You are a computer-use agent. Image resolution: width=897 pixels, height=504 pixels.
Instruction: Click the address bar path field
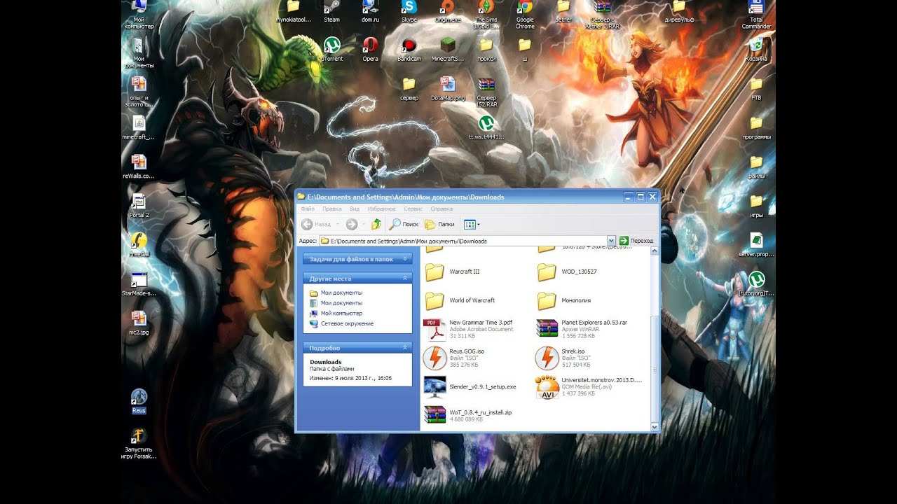(x=463, y=241)
